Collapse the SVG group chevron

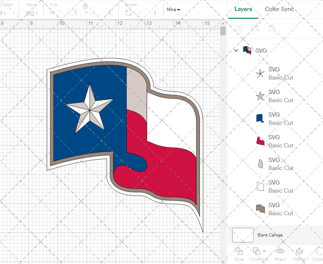tap(236, 50)
